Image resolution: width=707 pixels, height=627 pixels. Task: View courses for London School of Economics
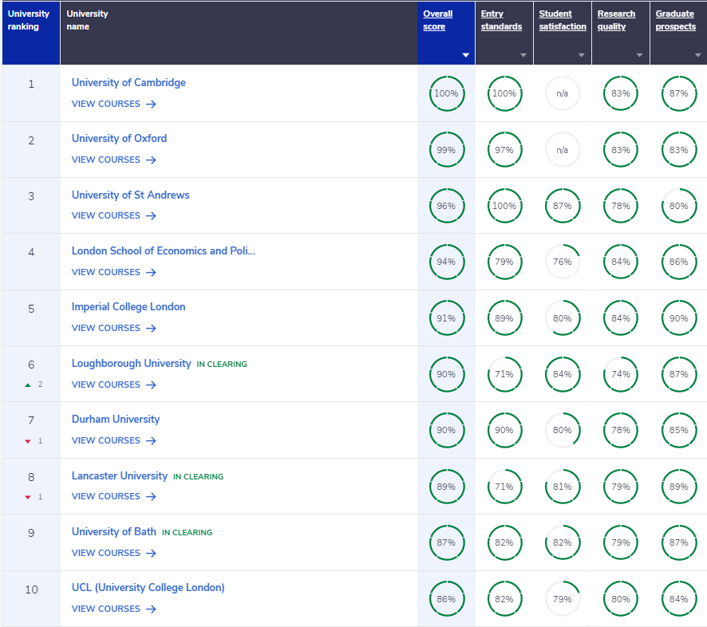[x=113, y=272]
